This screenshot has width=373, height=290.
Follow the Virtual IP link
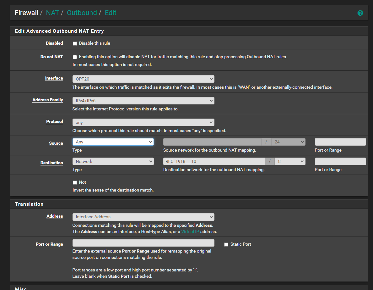click(x=190, y=231)
